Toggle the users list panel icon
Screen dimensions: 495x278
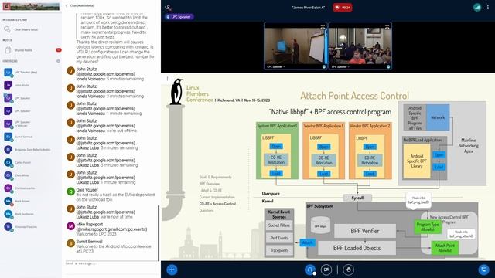point(168,7)
